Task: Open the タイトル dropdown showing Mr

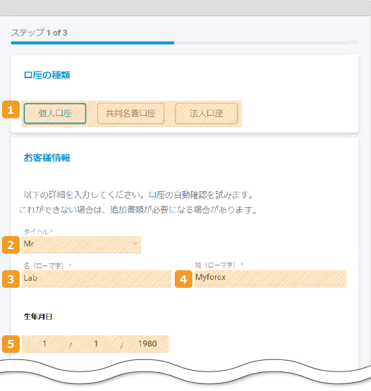Action: [x=81, y=244]
